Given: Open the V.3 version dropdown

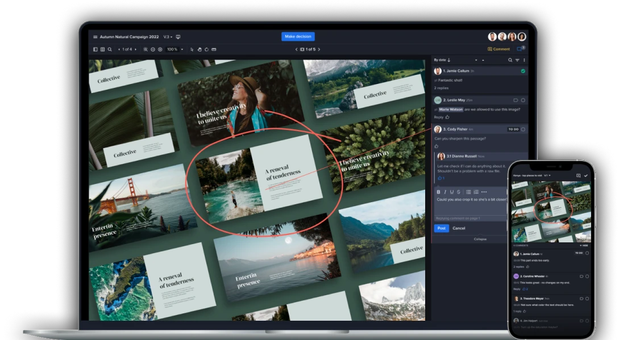Looking at the screenshot, I should pos(168,37).
